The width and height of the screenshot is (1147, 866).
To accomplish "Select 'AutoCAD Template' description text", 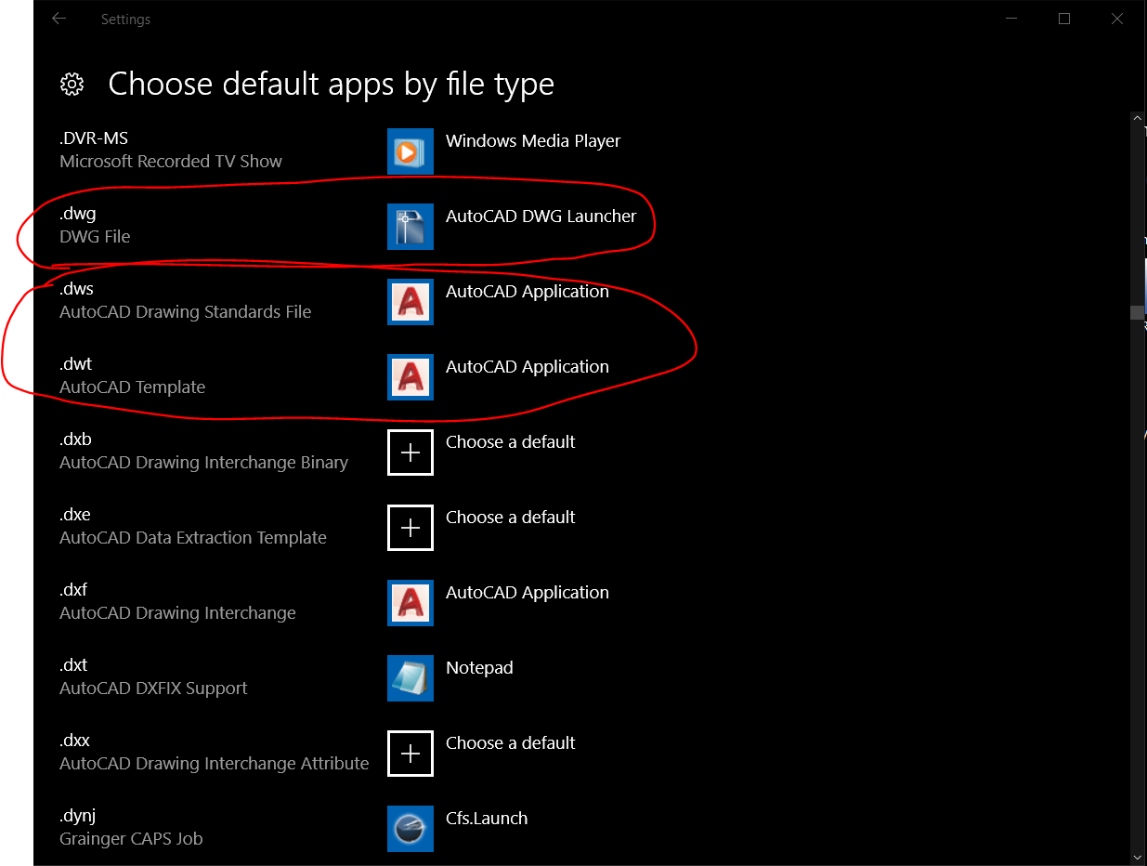I will (133, 387).
